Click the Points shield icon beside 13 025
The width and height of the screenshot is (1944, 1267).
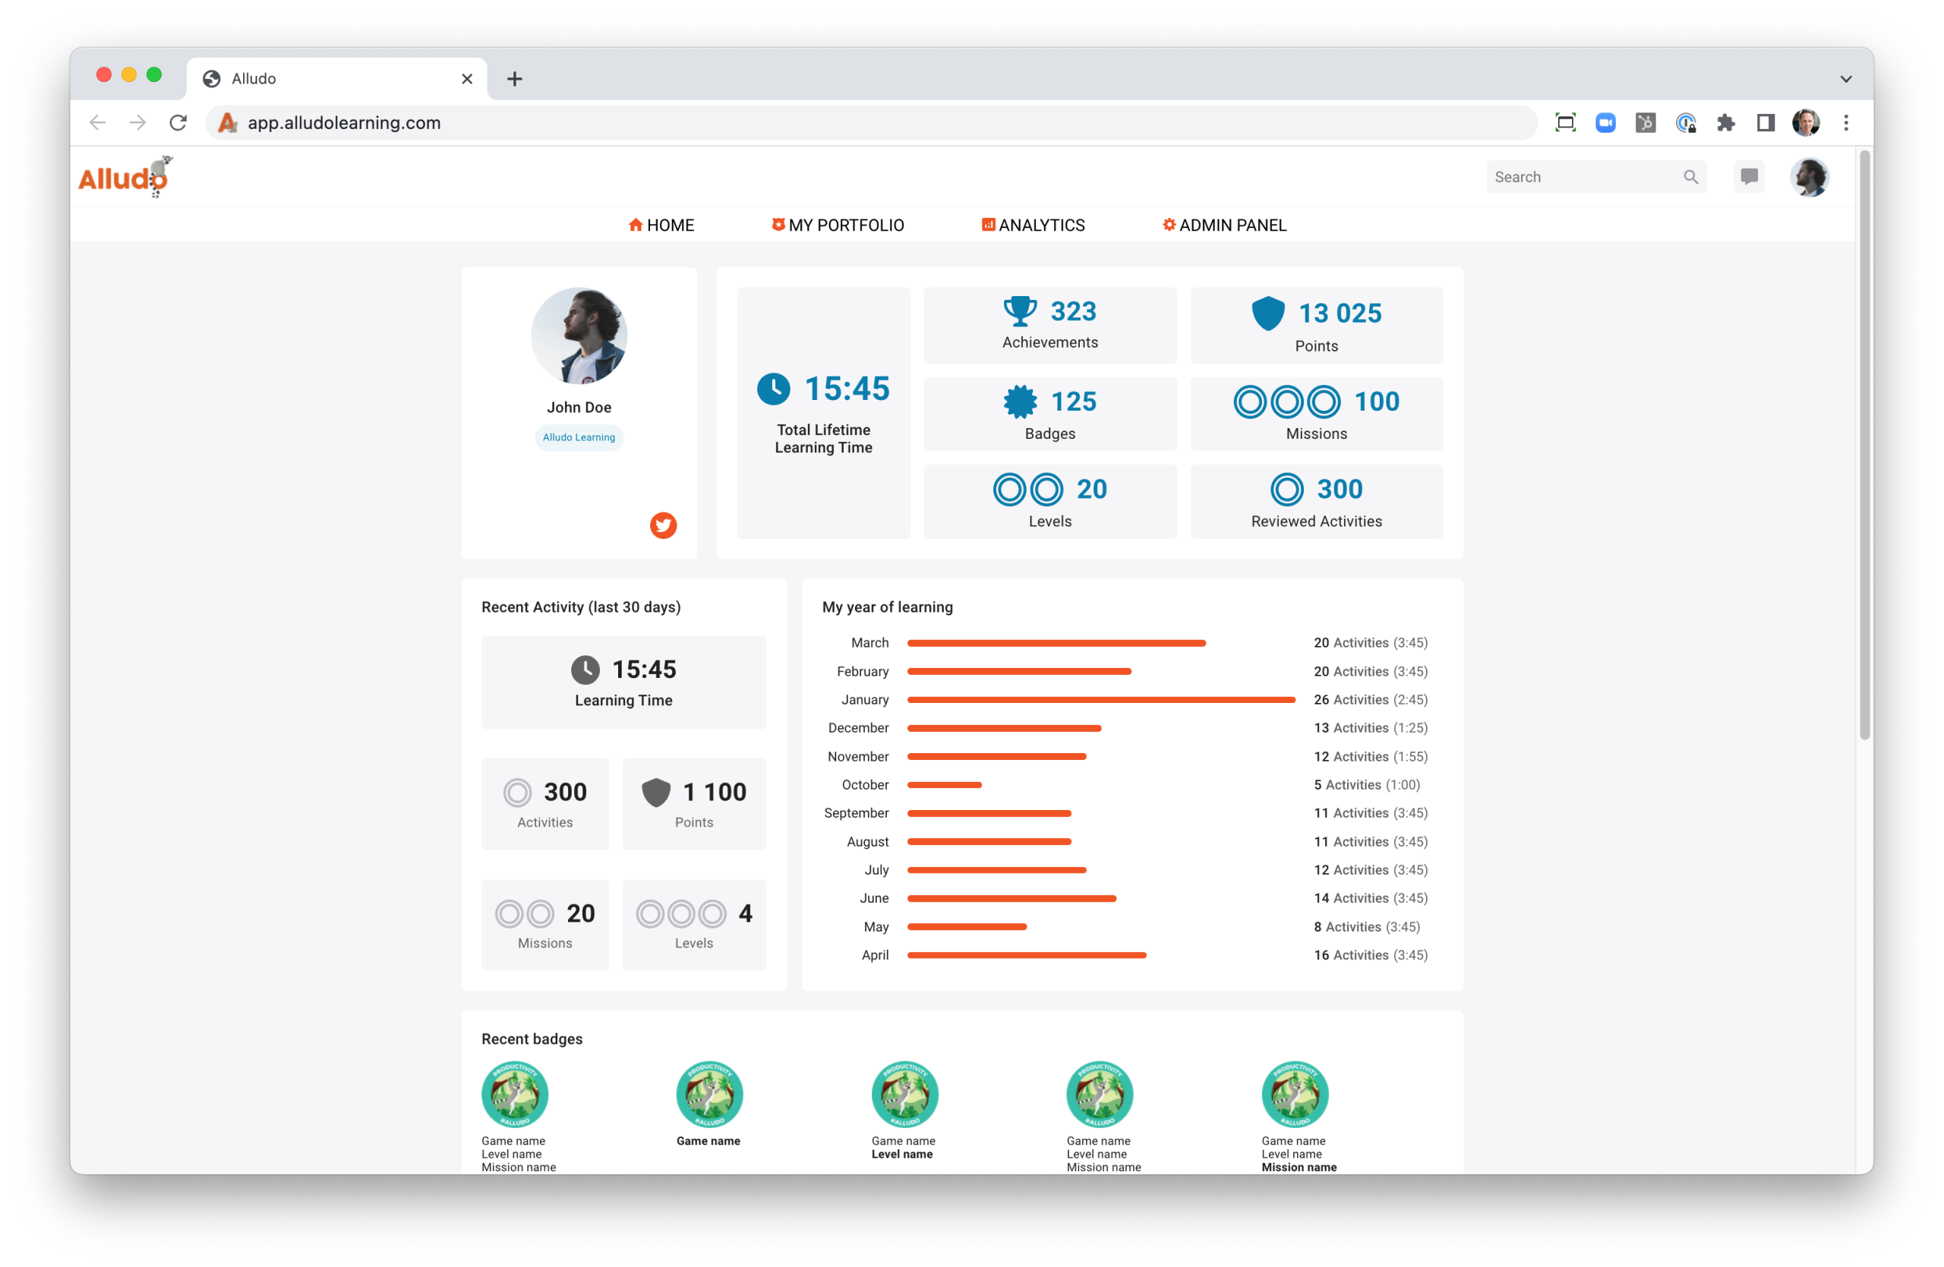coord(1267,314)
